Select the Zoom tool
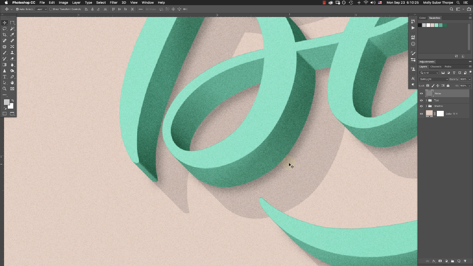This screenshot has width=473, height=266. 4,89
